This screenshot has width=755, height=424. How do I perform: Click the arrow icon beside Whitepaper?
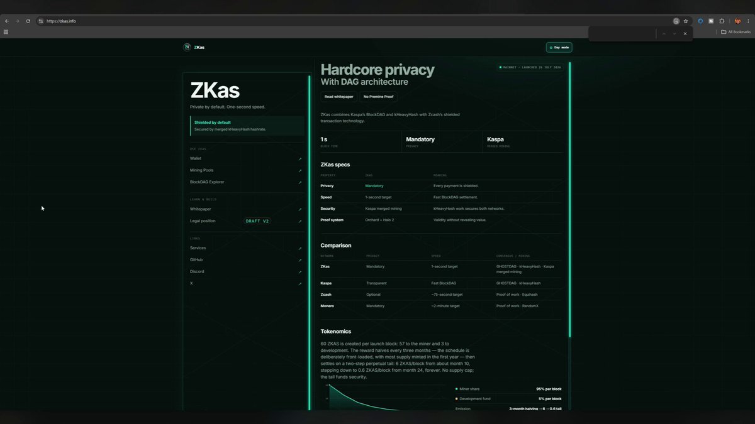pos(300,209)
